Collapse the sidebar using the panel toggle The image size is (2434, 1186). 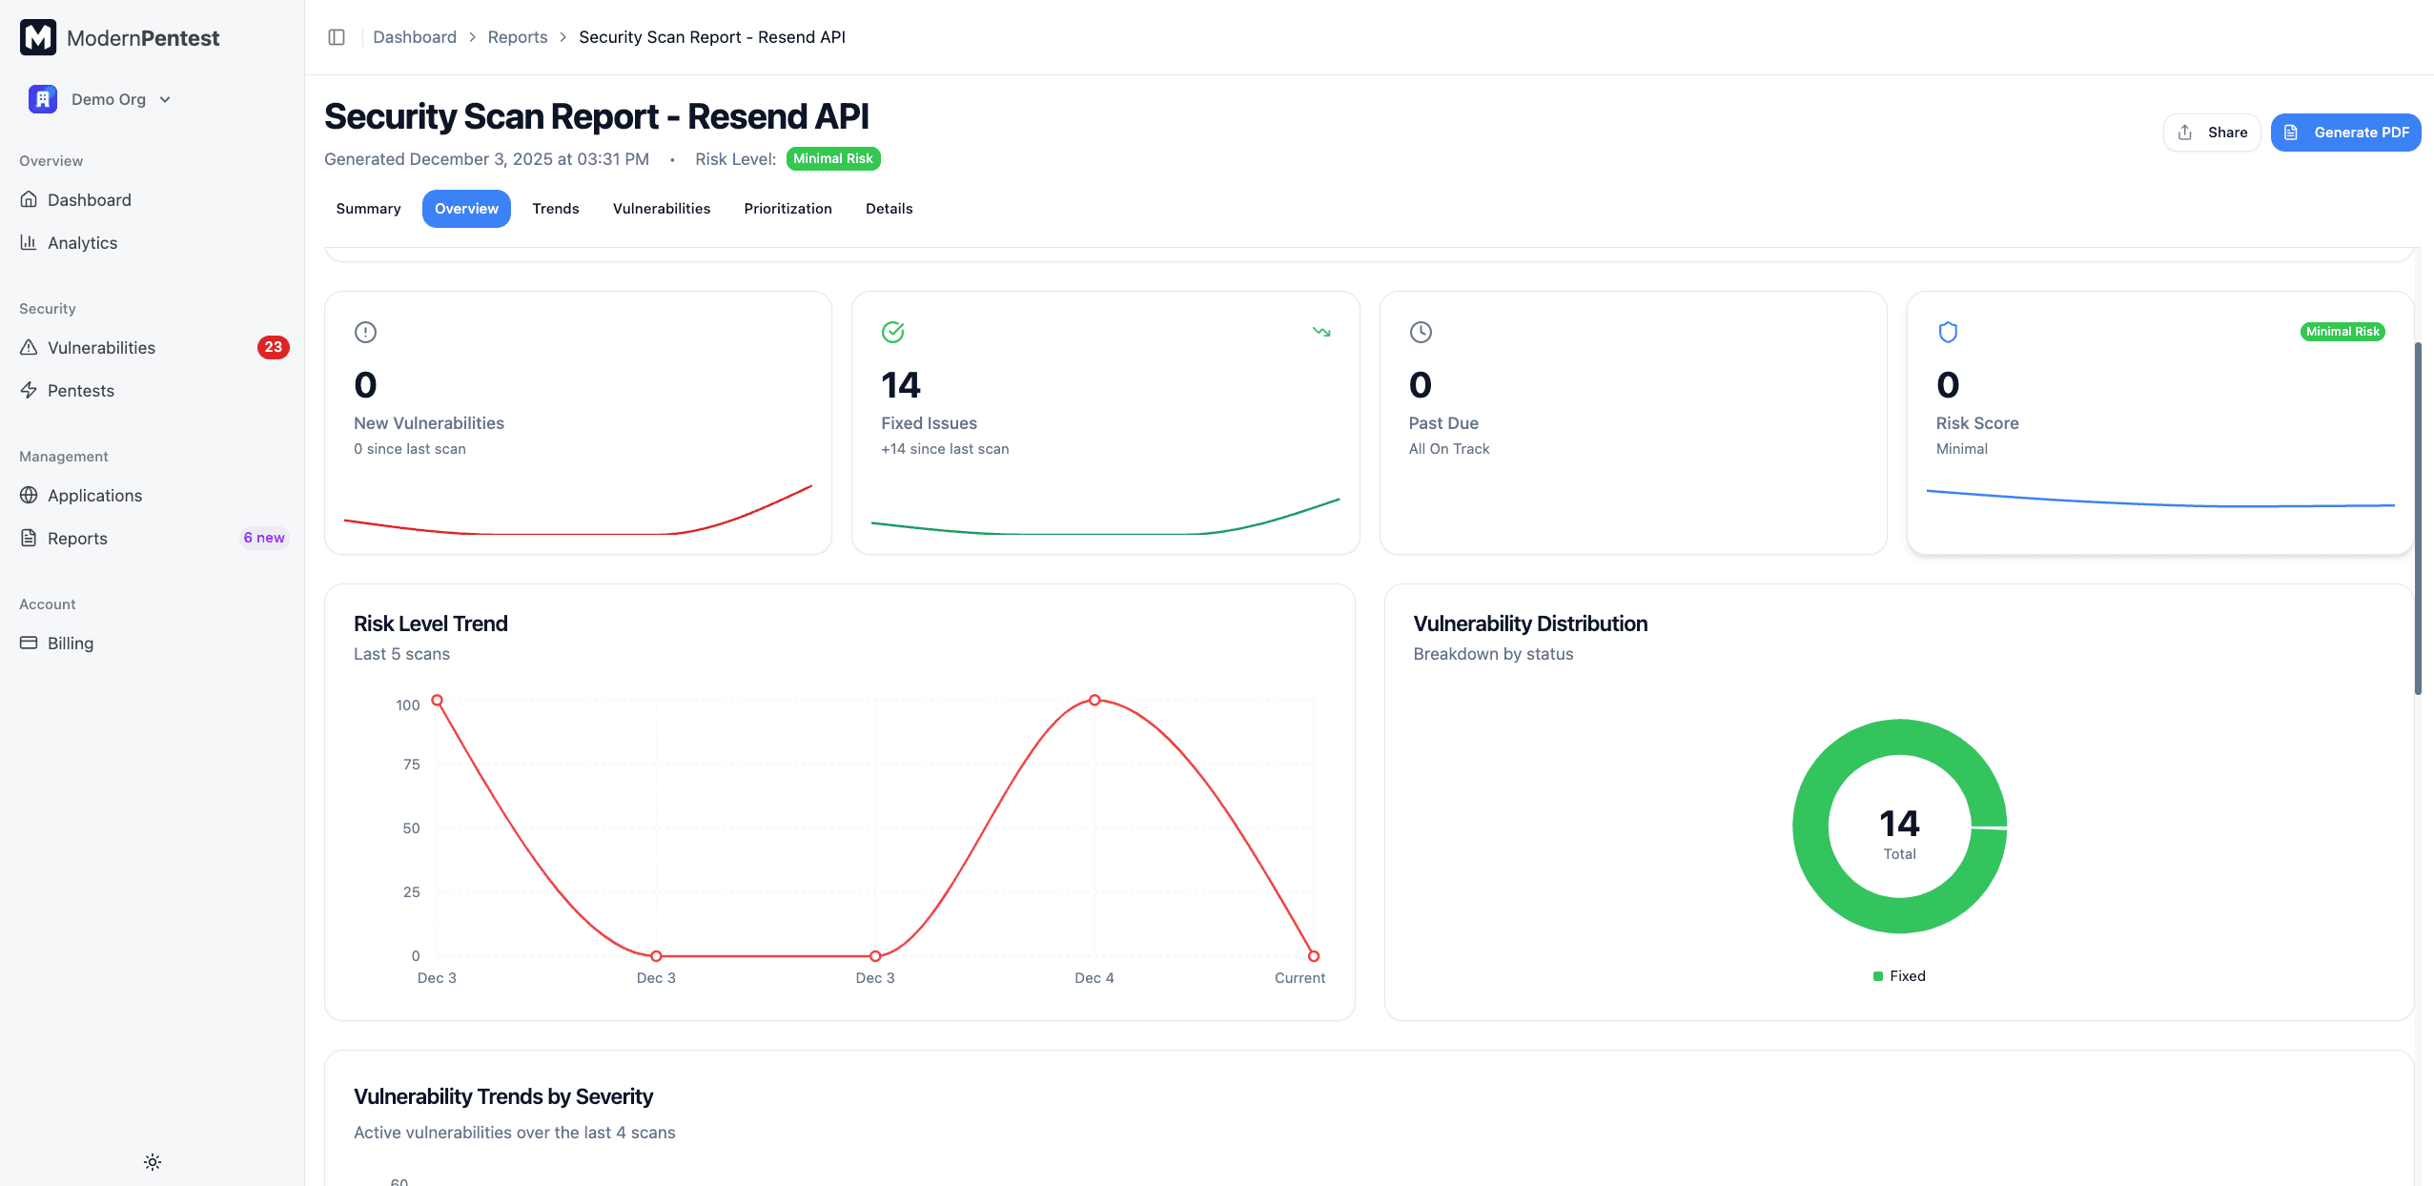[337, 36]
